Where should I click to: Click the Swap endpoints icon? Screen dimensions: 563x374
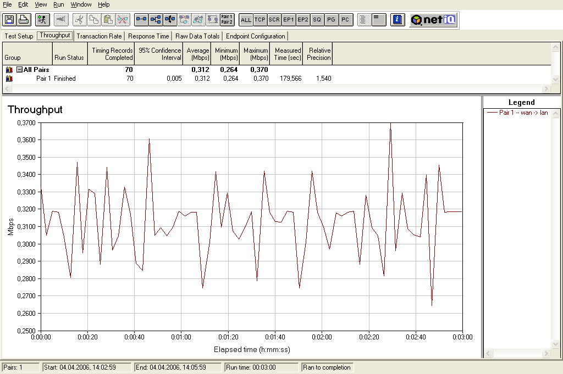(x=213, y=19)
